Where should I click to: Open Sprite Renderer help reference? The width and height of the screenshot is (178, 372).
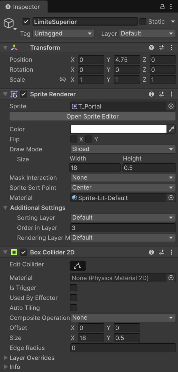point(151,94)
